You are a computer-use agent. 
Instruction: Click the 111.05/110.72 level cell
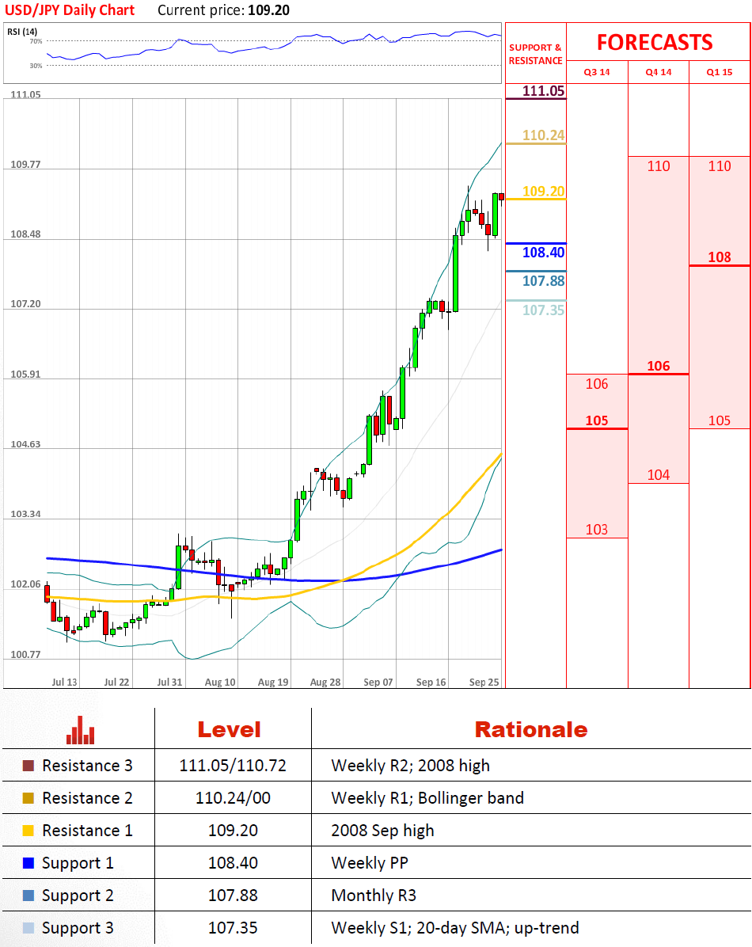click(x=234, y=766)
